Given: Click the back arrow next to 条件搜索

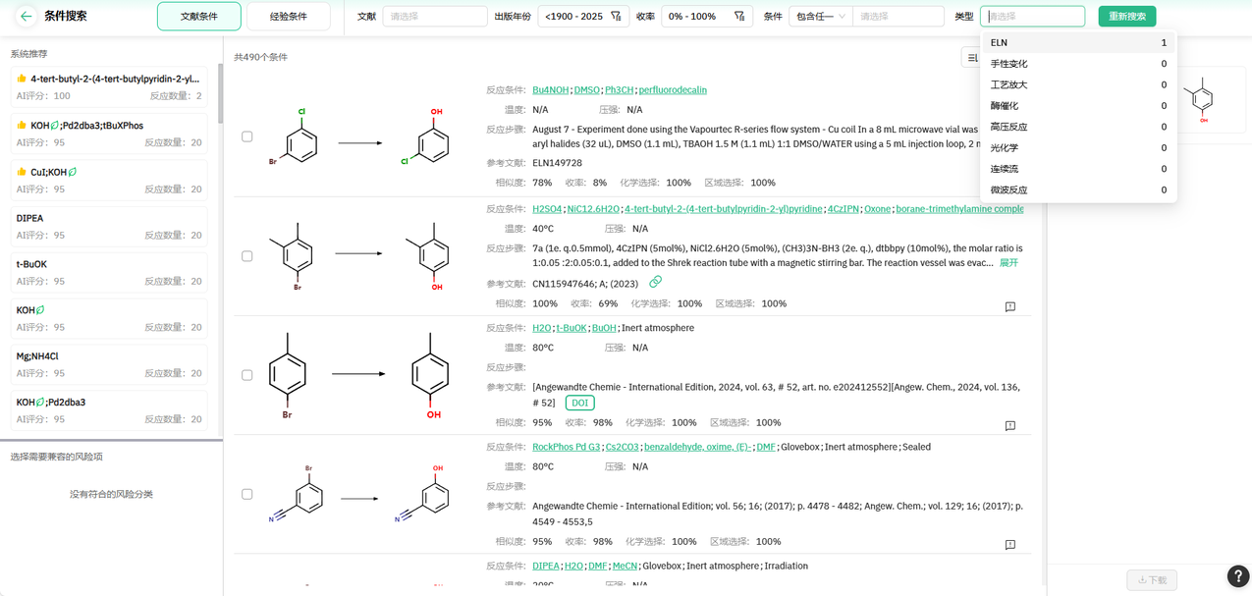Looking at the screenshot, I should (26, 16).
